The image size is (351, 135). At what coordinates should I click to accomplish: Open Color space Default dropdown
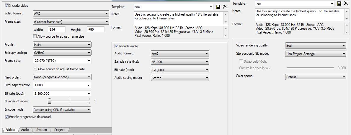pyautogui.click(x=316, y=77)
